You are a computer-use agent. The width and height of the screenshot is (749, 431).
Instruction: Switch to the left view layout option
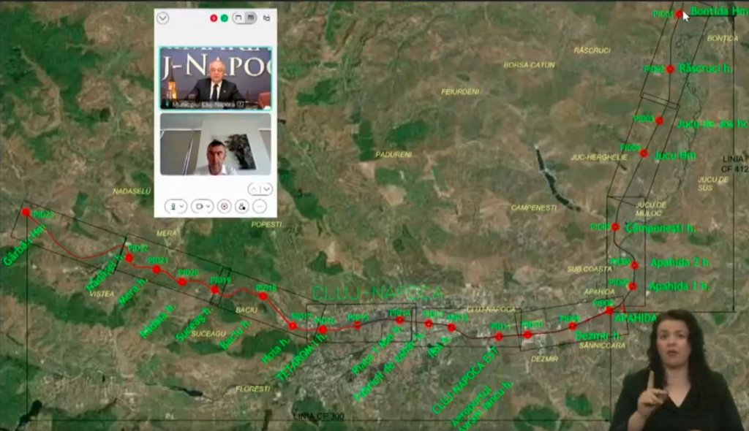[238, 18]
